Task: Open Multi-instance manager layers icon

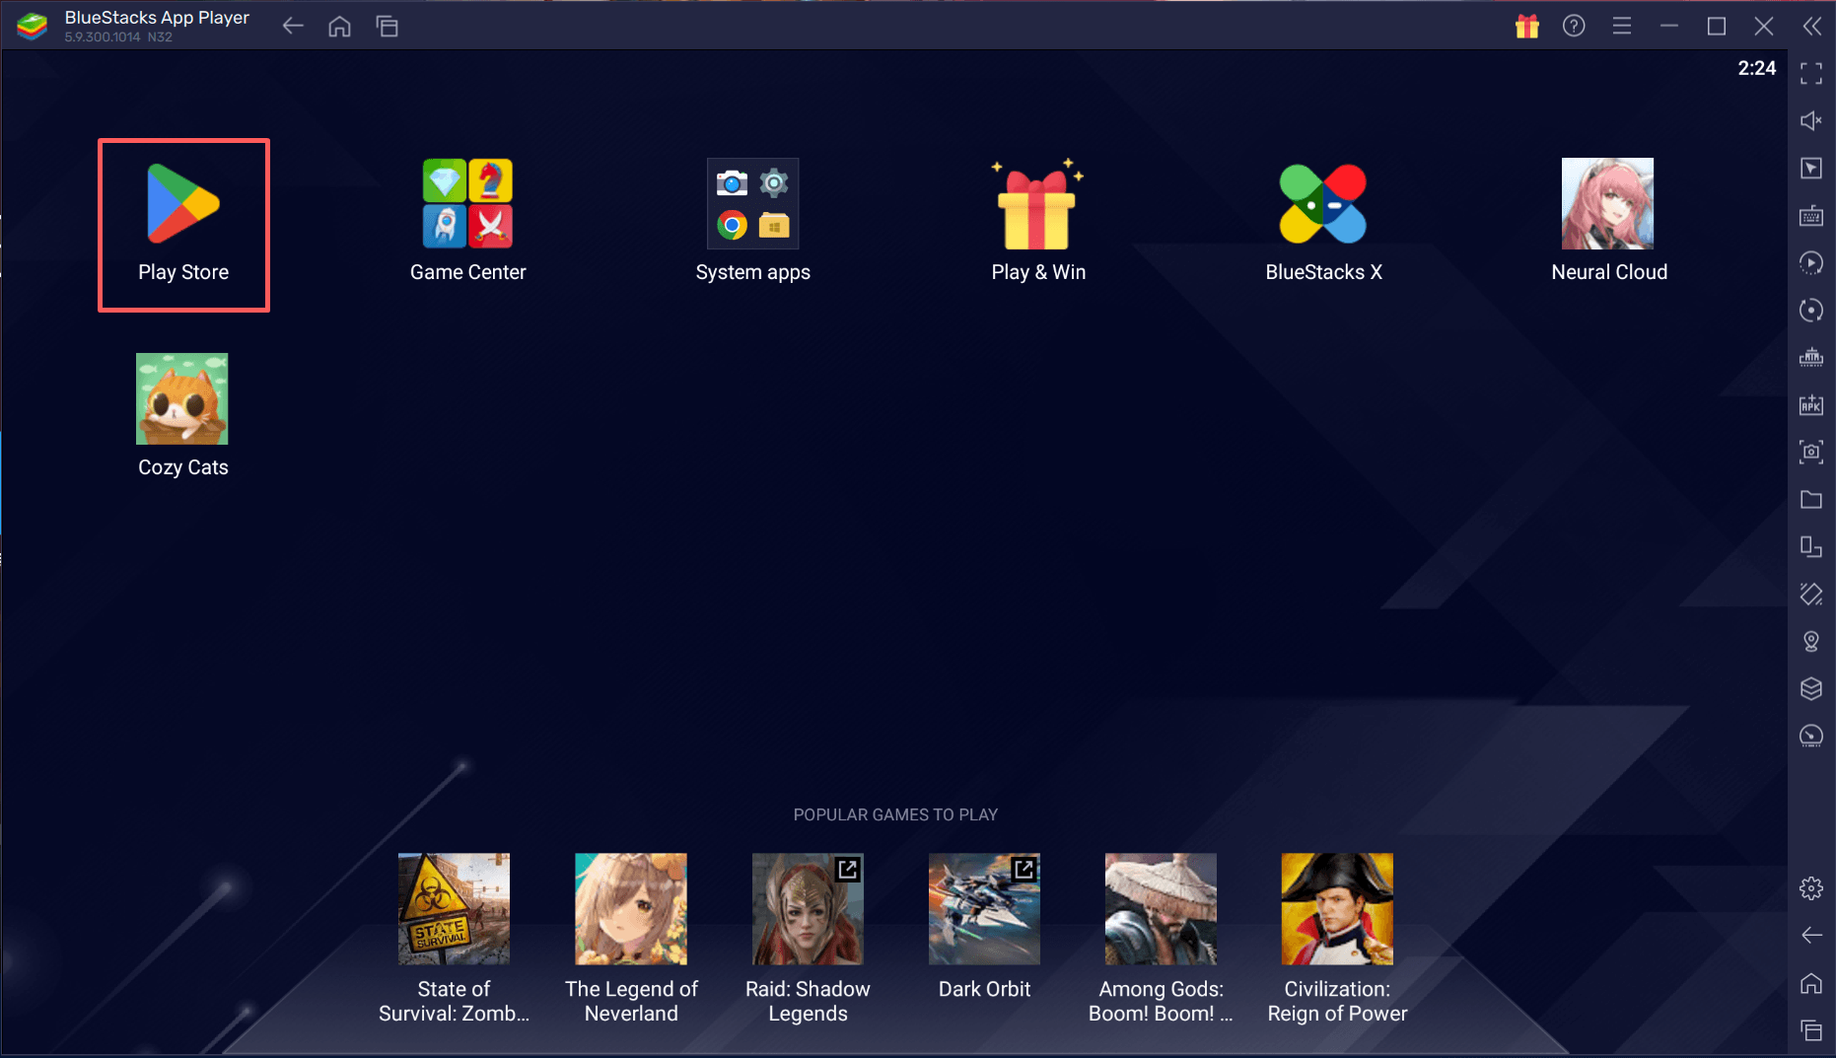Action: 1811,688
